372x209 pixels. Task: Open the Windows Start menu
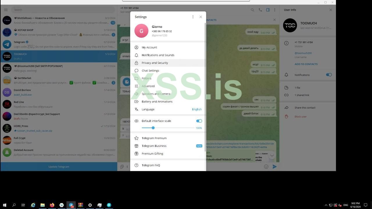point(5,205)
